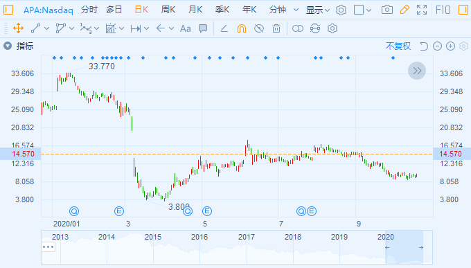Zoom in chart with plus icon
This screenshot has width=471, height=268.
[451, 46]
